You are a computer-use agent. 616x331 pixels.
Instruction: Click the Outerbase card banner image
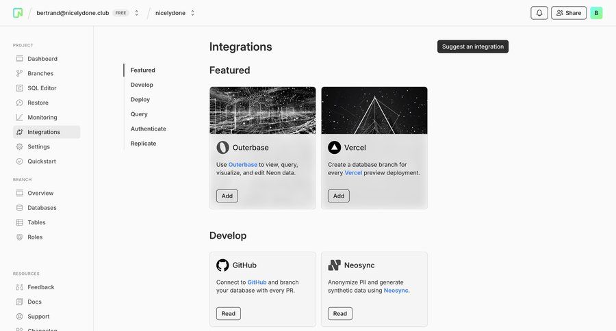pyautogui.click(x=262, y=110)
